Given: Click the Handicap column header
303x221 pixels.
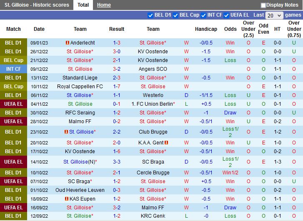Looking at the screenshot, I should 206,29.
